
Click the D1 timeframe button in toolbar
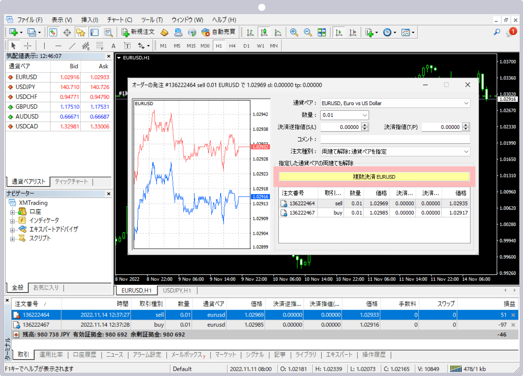point(245,46)
